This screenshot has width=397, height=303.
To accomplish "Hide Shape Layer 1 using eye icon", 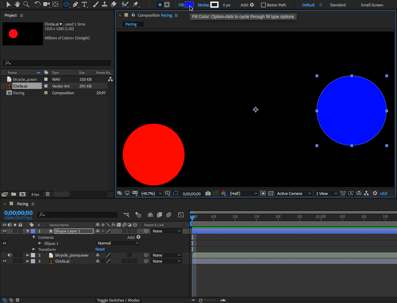I will [x=5, y=231].
